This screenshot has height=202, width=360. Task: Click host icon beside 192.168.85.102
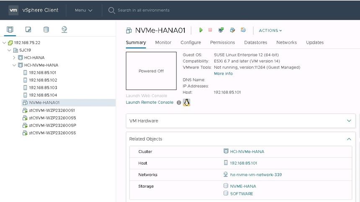(25, 80)
